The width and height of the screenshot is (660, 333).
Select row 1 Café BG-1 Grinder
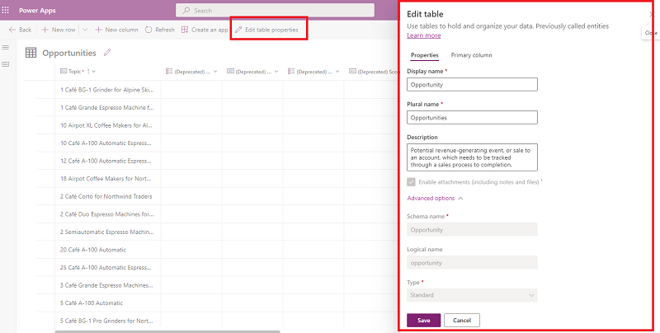(107, 90)
